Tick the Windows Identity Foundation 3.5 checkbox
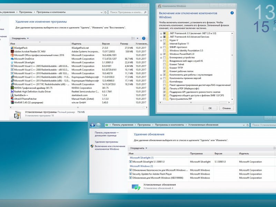The image size is (276, 207). click(x=165, y=50)
